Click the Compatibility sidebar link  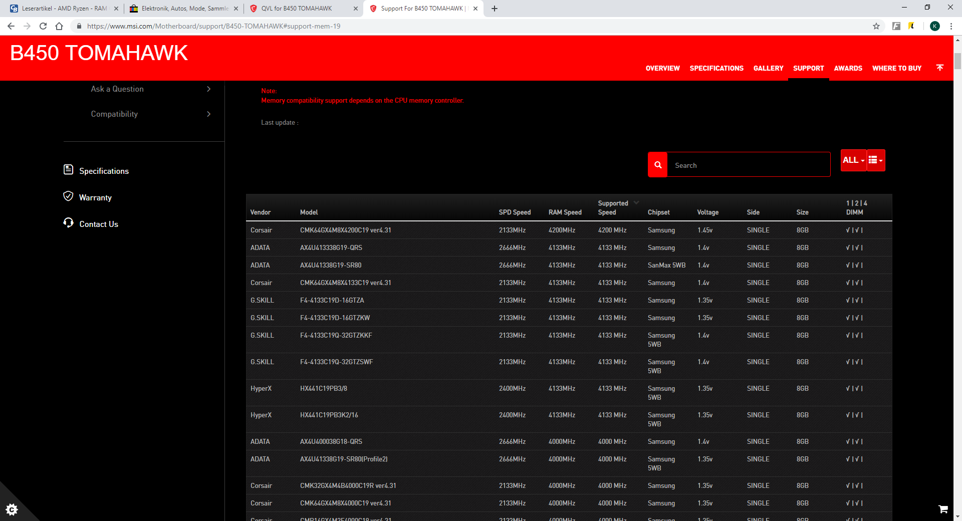coord(114,114)
